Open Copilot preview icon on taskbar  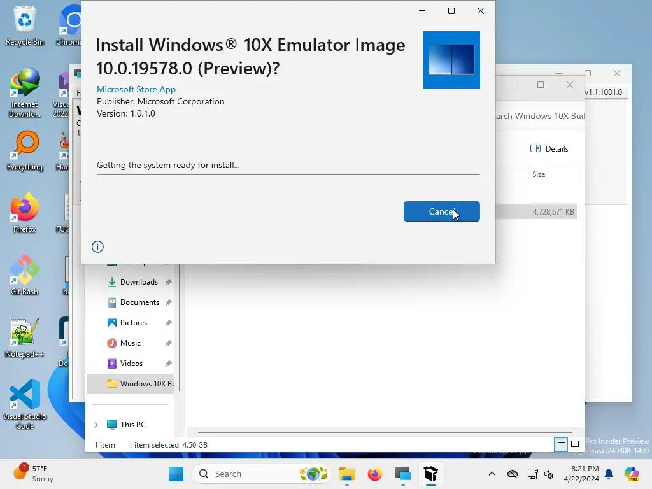coord(632,474)
